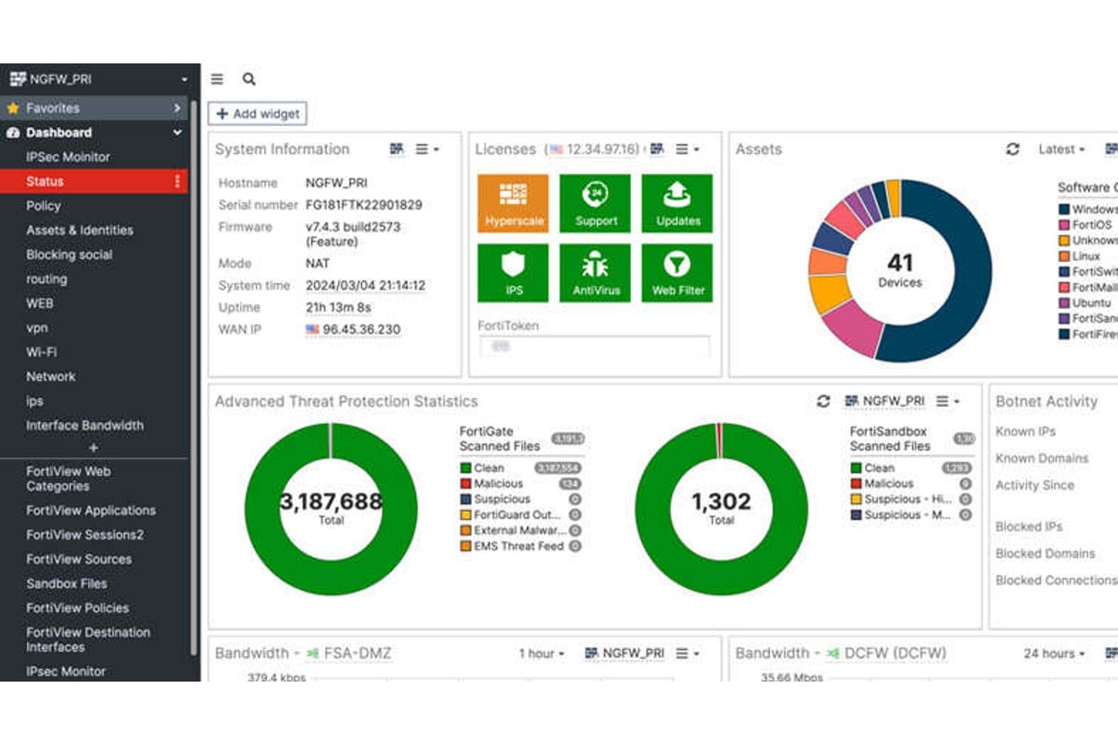Open Advanced Threat Protection widget menu dropdown

tap(948, 401)
